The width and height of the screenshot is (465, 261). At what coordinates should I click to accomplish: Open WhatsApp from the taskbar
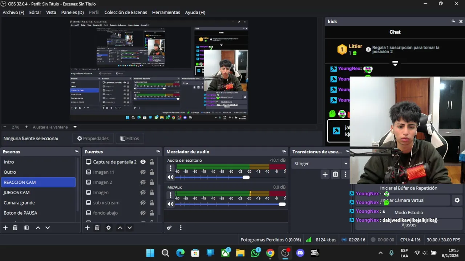pyautogui.click(x=255, y=253)
